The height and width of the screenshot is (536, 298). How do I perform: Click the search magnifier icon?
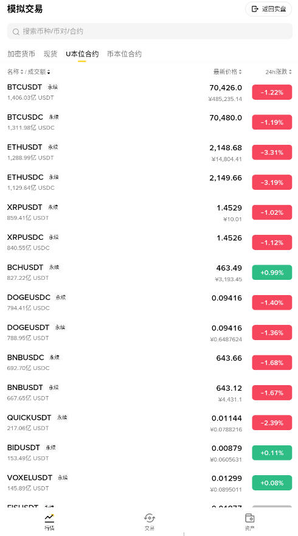click(16, 32)
